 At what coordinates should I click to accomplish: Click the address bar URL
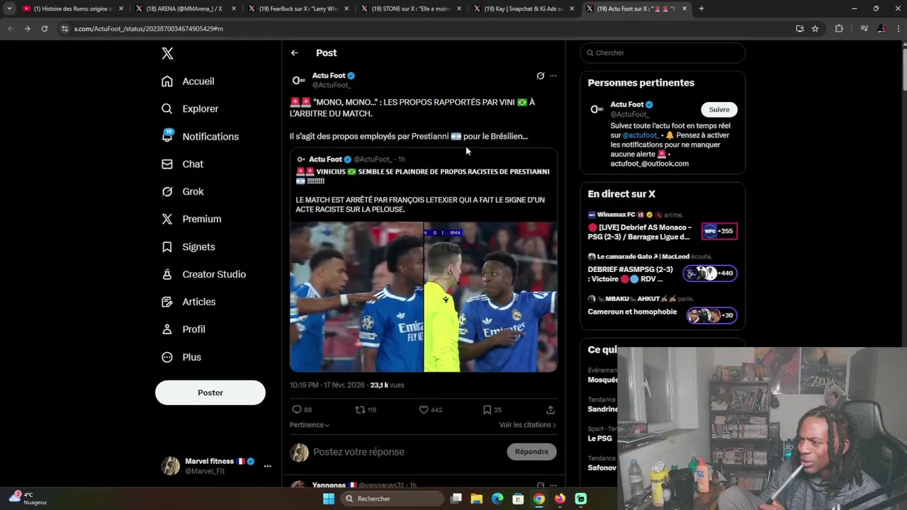click(x=148, y=29)
